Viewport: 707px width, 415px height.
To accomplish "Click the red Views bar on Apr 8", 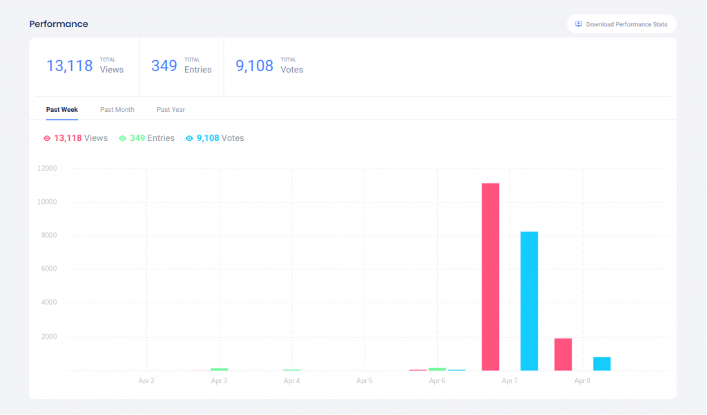I will click(x=563, y=354).
